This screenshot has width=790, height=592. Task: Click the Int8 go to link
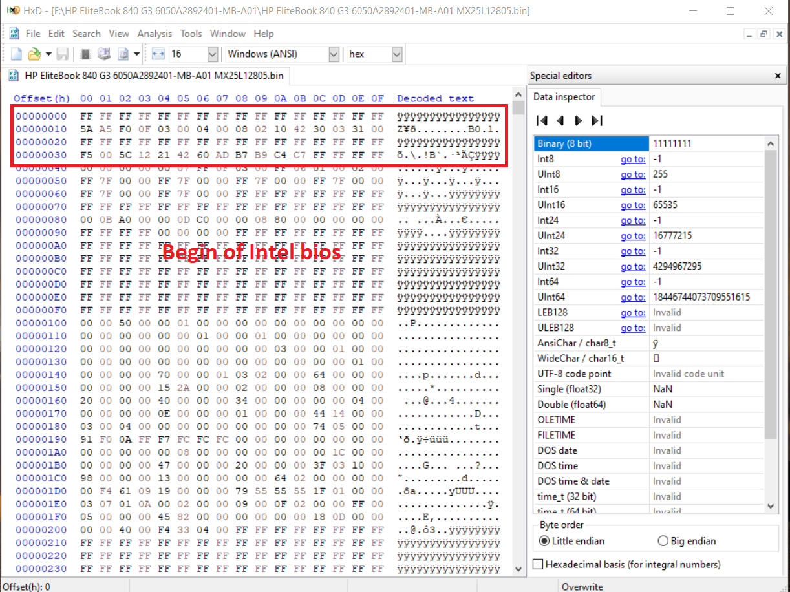click(632, 159)
